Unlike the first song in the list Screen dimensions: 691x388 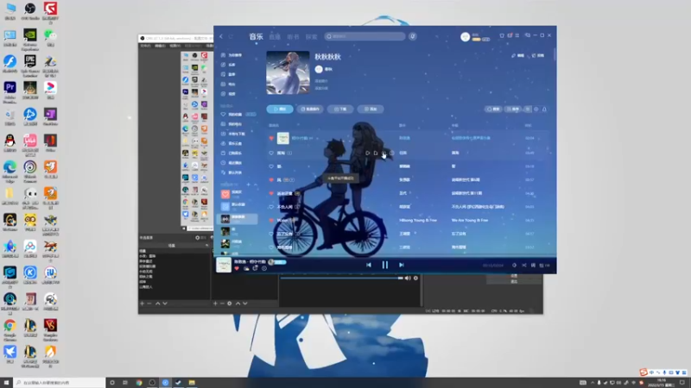click(x=271, y=138)
